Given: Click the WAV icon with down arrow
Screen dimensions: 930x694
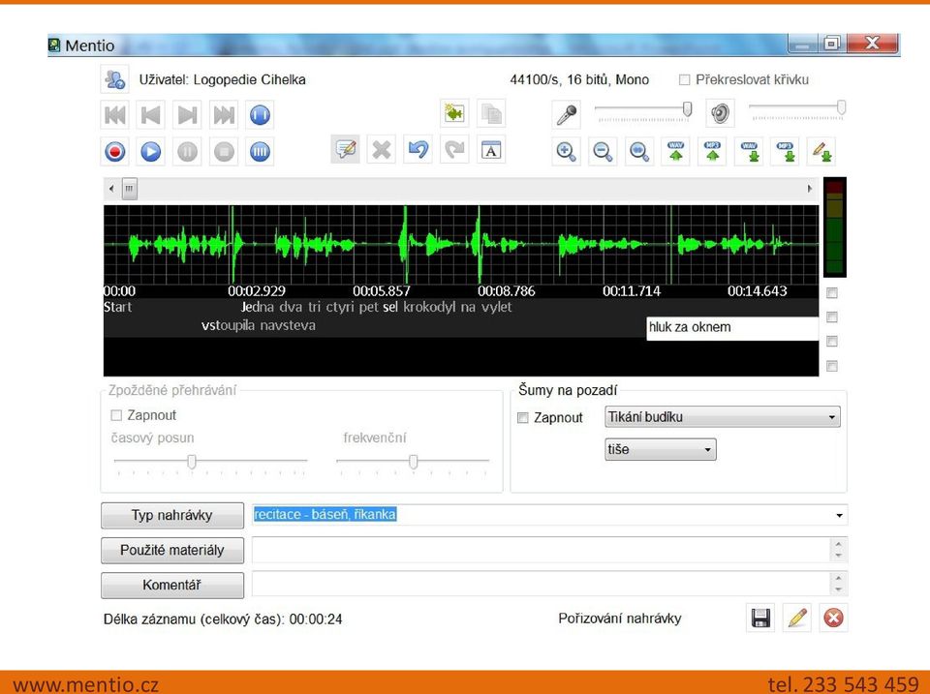Looking at the screenshot, I should (749, 151).
